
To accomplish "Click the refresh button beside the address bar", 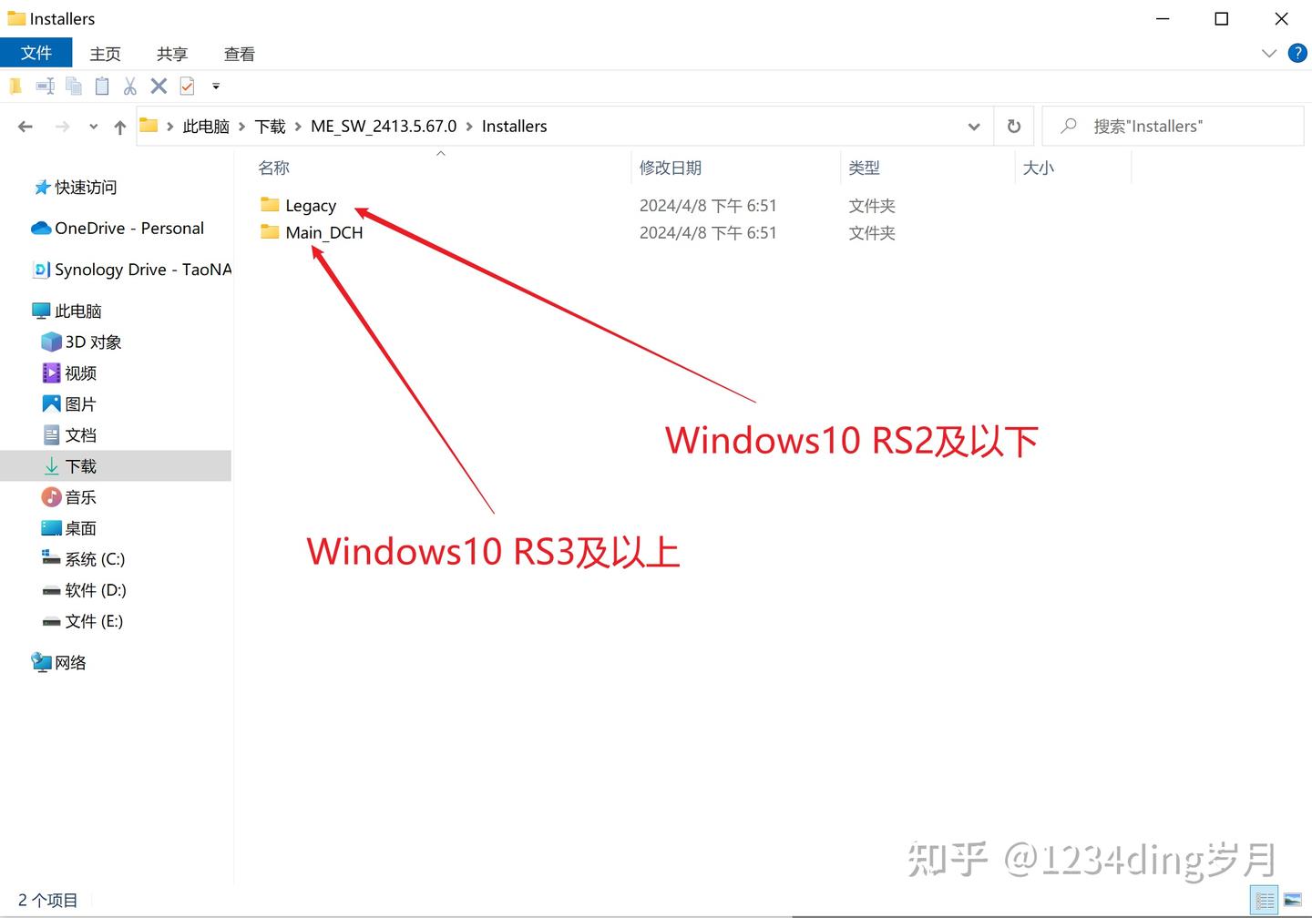I will pyautogui.click(x=1013, y=127).
